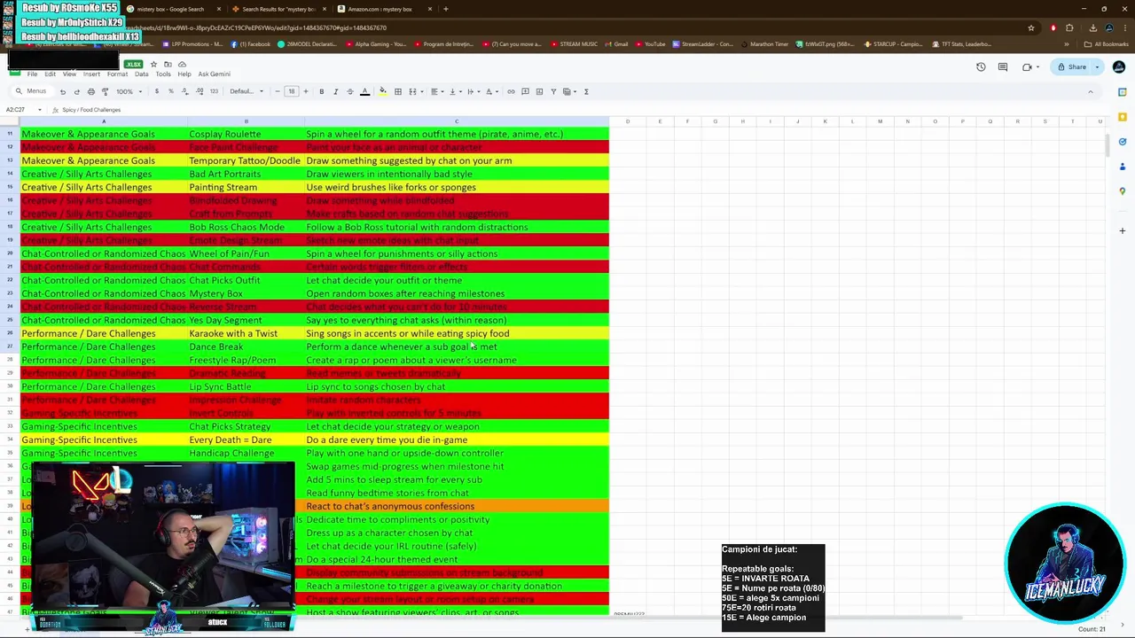Toggle strikethrough formatting

click(349, 91)
